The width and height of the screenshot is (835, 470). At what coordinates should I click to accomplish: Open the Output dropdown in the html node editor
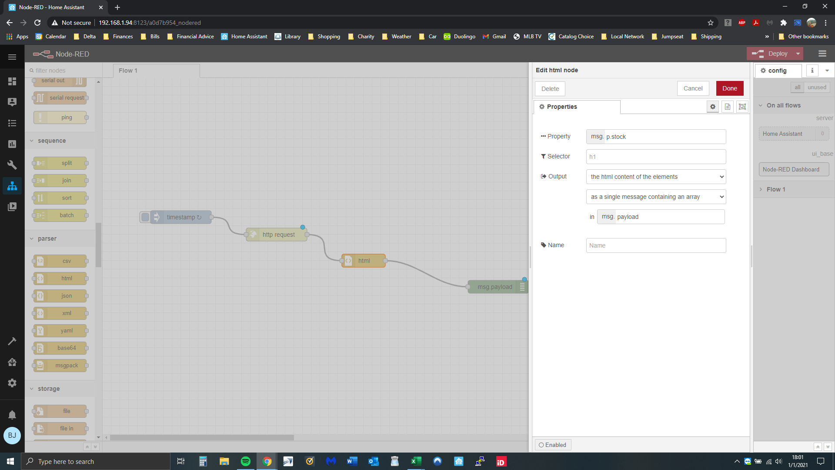(x=655, y=177)
